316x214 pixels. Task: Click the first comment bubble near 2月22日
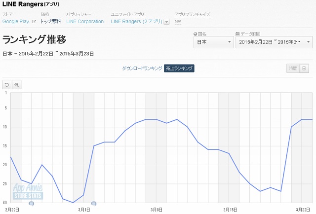31,203
